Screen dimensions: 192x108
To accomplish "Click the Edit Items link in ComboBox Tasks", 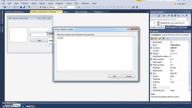I will coord(51,44).
